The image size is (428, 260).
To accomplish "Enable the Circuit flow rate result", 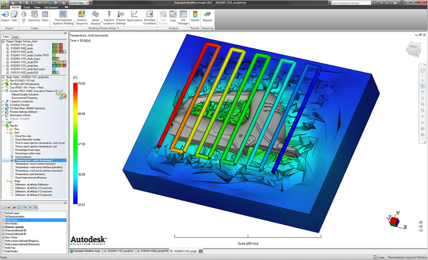I will coord(12,136).
